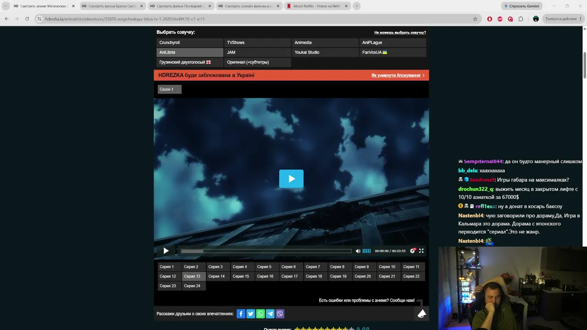The height and width of the screenshot is (330, 587).
Task: Share the anime on Twitter
Action: pos(250,313)
